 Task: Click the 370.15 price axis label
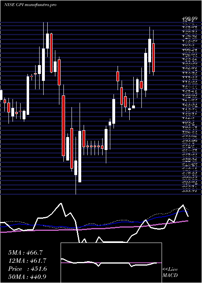click(x=189, y=172)
